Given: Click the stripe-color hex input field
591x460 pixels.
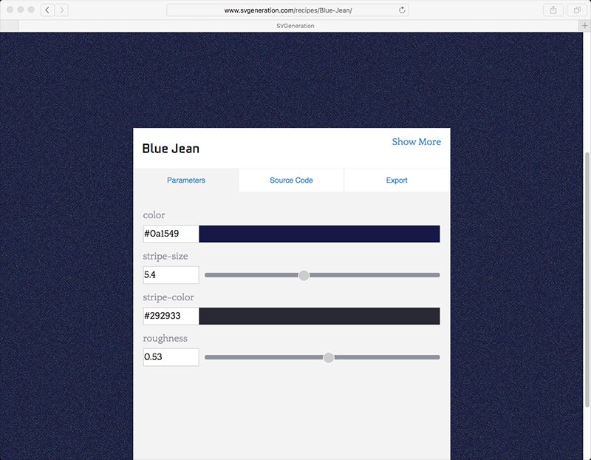Looking at the screenshot, I should (171, 317).
